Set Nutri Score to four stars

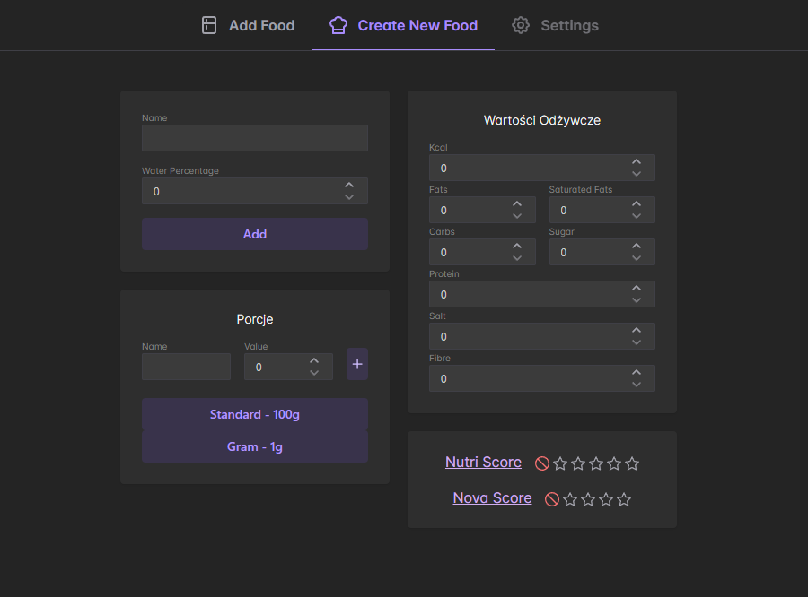point(614,463)
